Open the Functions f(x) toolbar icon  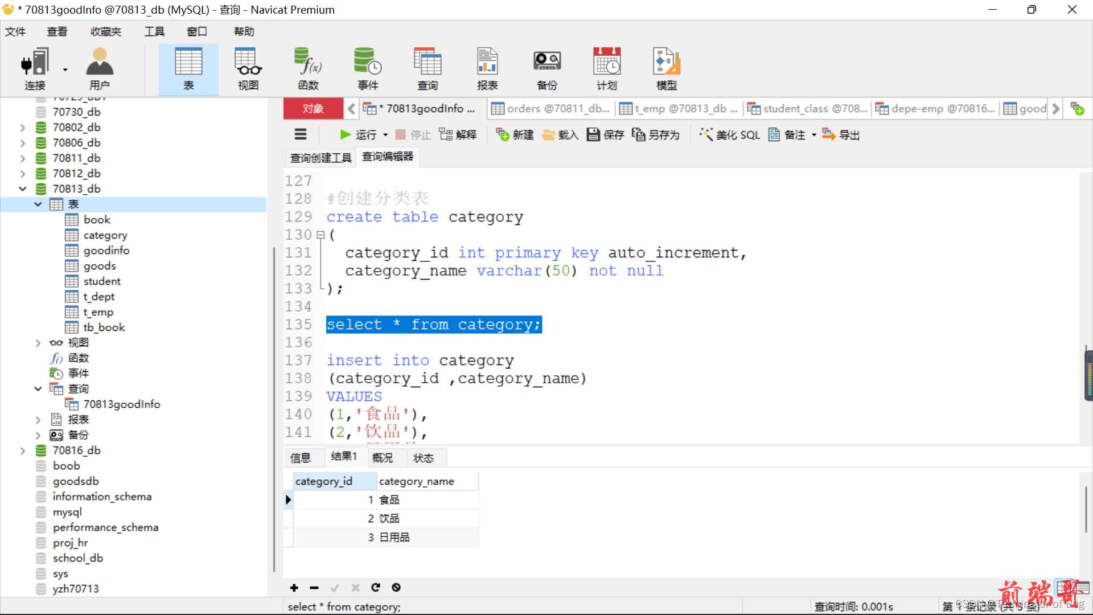pyautogui.click(x=308, y=69)
